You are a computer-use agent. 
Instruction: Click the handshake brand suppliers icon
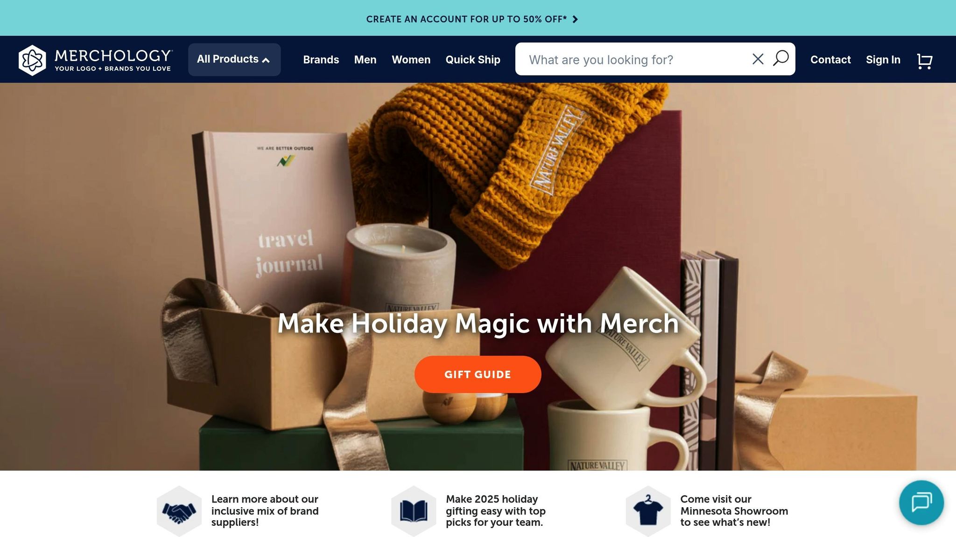pyautogui.click(x=179, y=511)
